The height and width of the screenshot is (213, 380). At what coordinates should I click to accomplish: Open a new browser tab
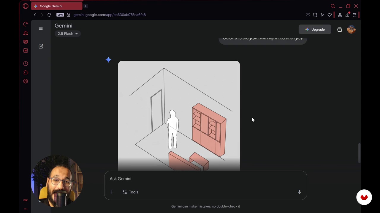(85, 6)
